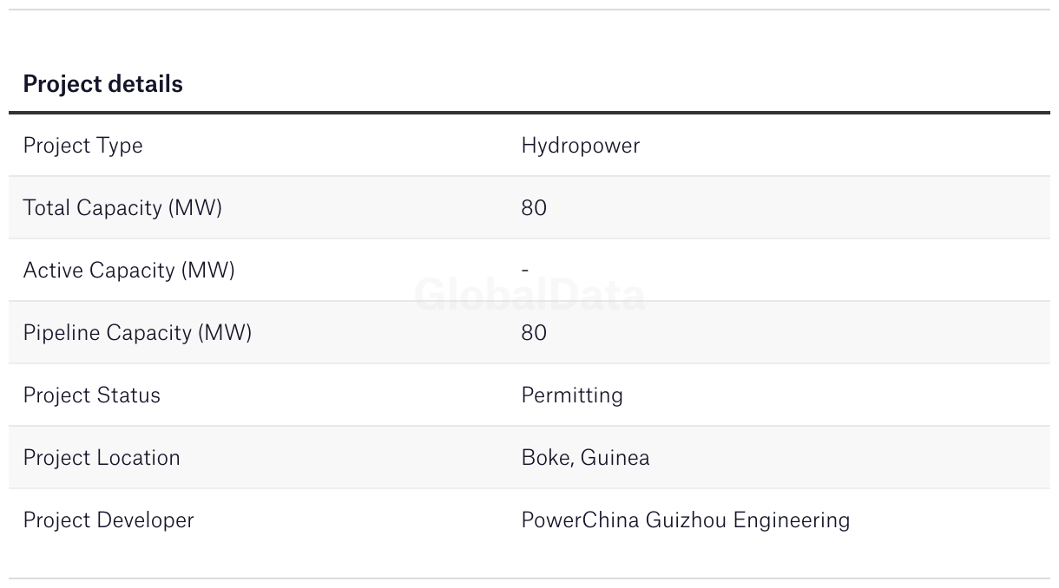Click the Hydropower value

[x=580, y=146]
